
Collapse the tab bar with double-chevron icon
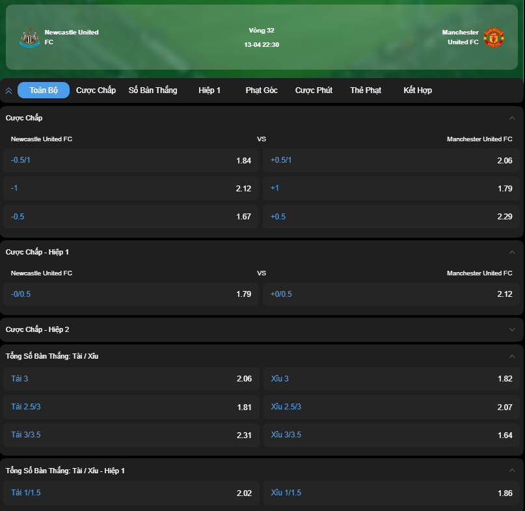[x=8, y=90]
